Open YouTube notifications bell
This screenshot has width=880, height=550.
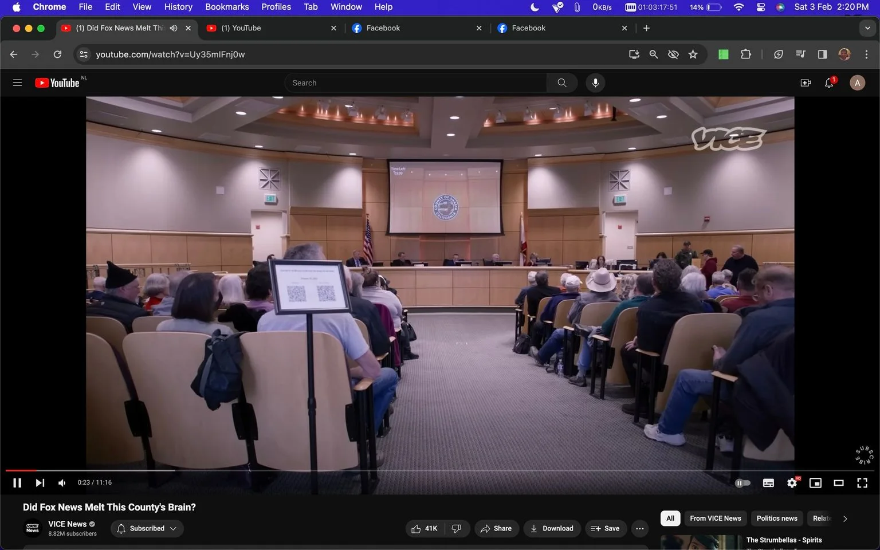pos(829,83)
